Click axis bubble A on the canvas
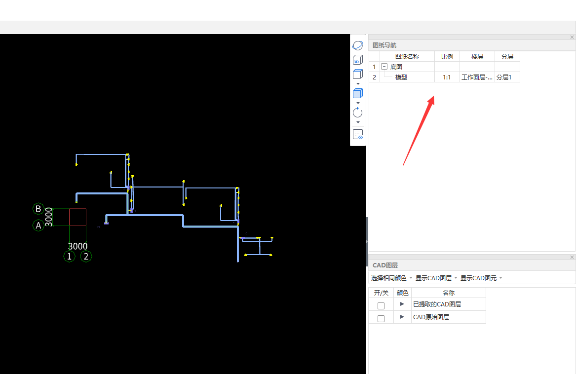The height and width of the screenshot is (374, 576). coord(38,225)
